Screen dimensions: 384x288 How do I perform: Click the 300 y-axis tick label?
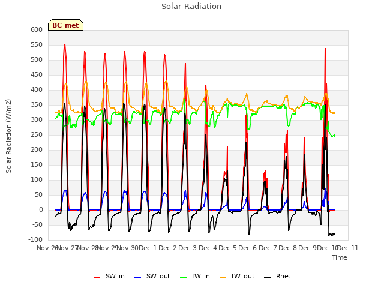coord(37,120)
